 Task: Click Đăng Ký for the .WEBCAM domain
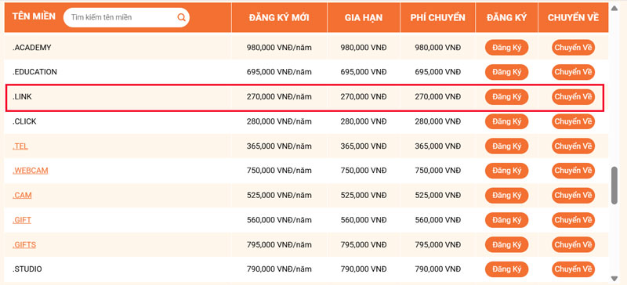tap(506, 171)
